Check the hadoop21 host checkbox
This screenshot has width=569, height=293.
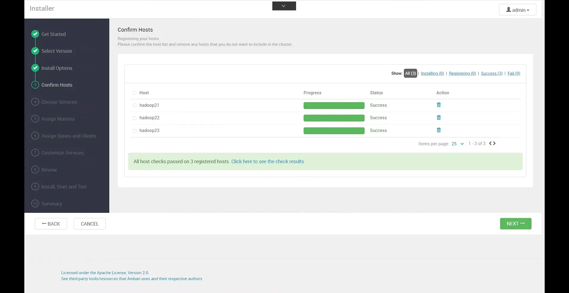tap(135, 105)
